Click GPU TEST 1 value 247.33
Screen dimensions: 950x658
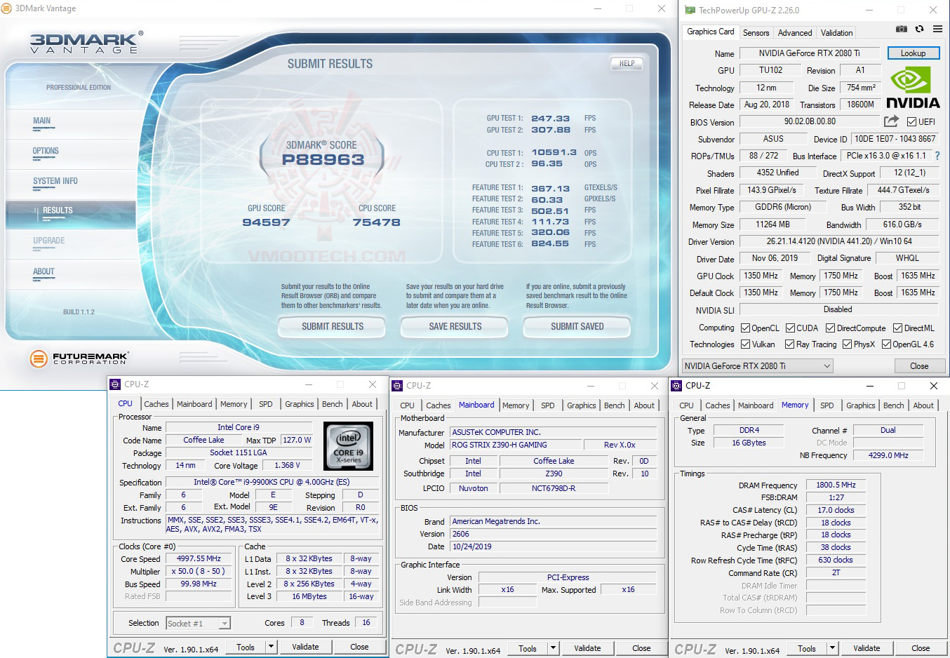click(550, 119)
